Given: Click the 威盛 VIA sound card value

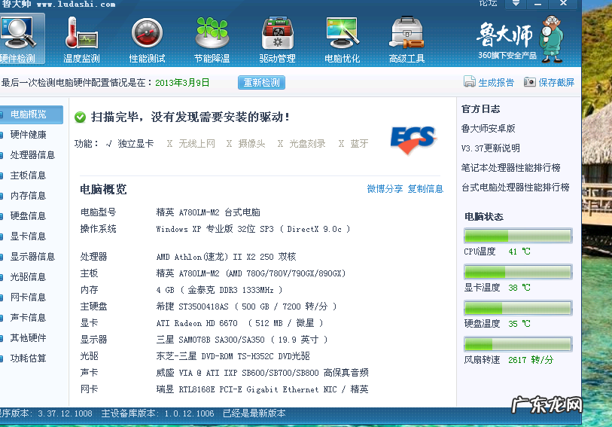Looking at the screenshot, I should pos(262,373).
